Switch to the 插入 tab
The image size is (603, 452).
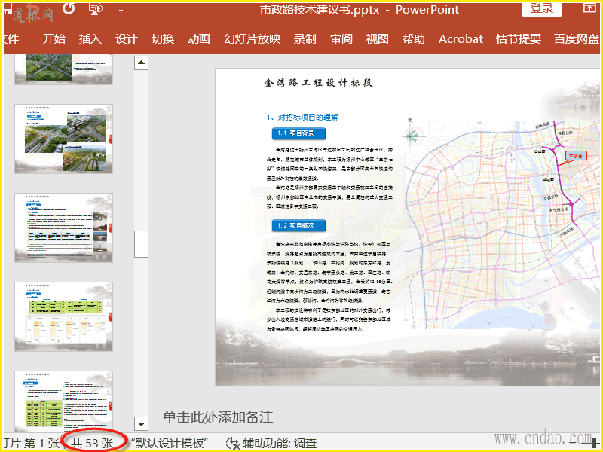(x=90, y=39)
